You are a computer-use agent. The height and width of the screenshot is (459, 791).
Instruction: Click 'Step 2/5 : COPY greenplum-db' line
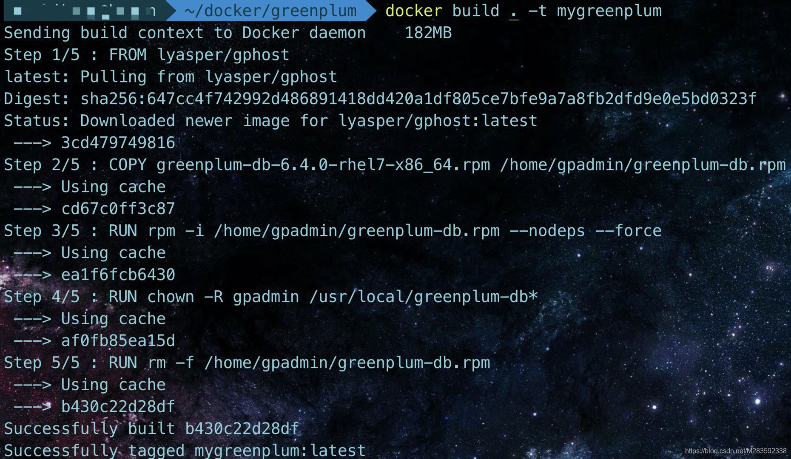point(395,165)
